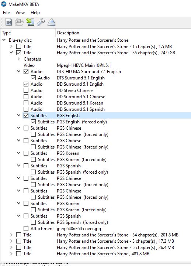Open Preferences with the wrench icon
Viewport: 191px width, 266px height.
pos(41,22)
